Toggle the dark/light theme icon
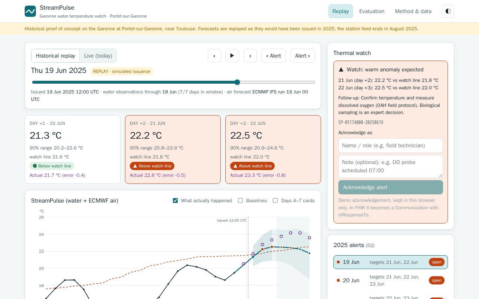 (x=448, y=11)
